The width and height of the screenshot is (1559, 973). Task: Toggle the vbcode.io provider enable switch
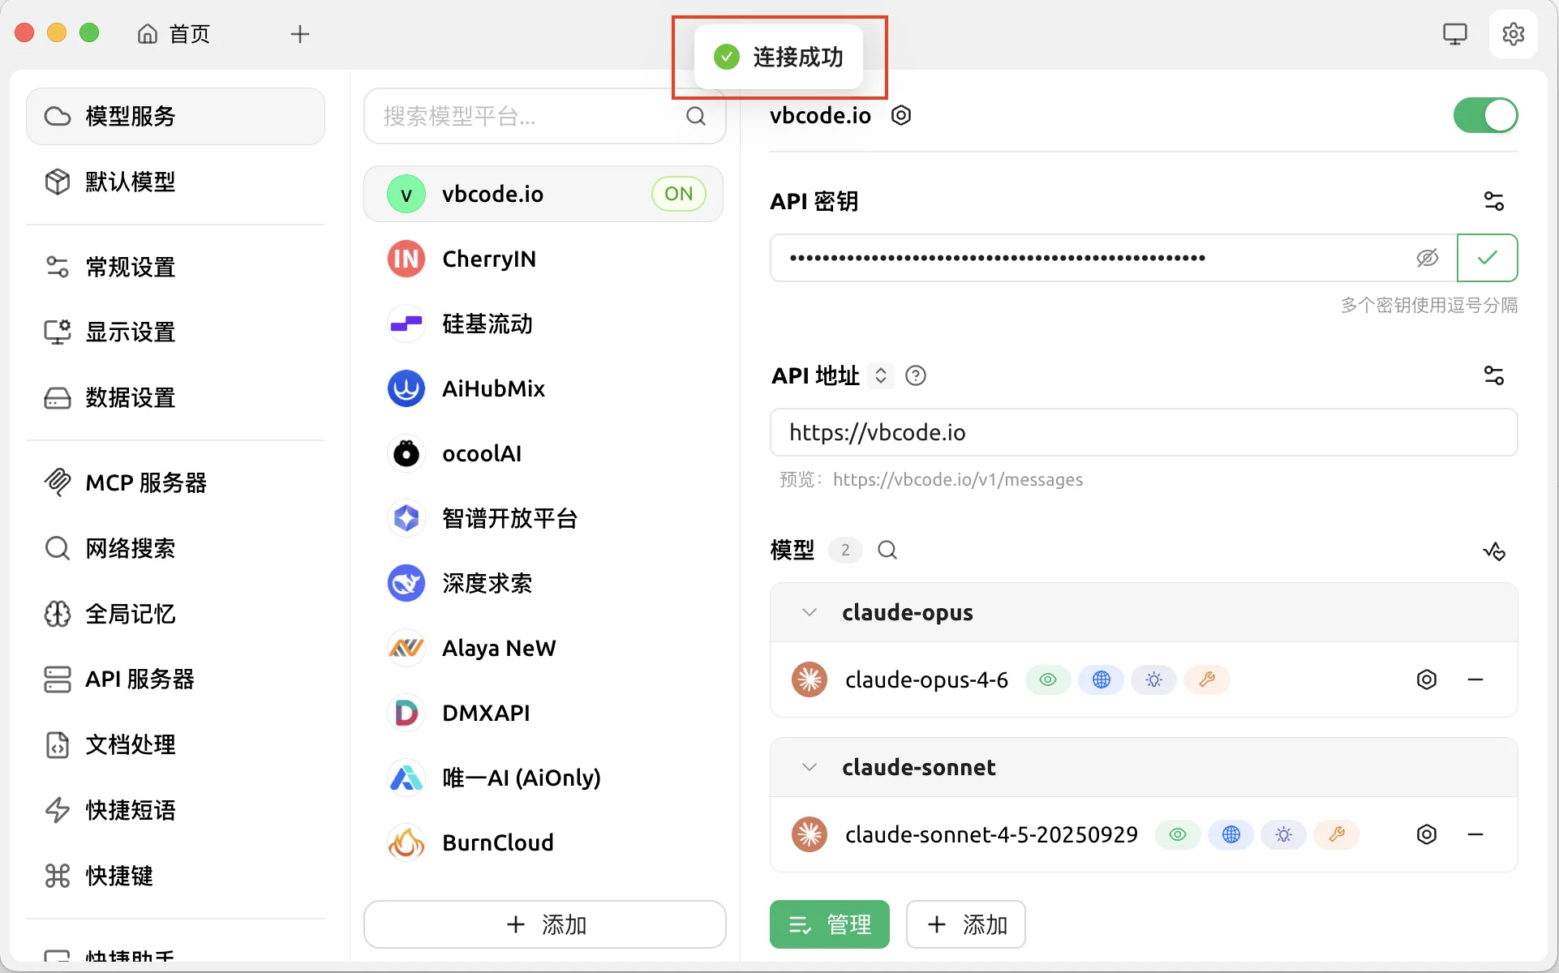tap(1485, 115)
